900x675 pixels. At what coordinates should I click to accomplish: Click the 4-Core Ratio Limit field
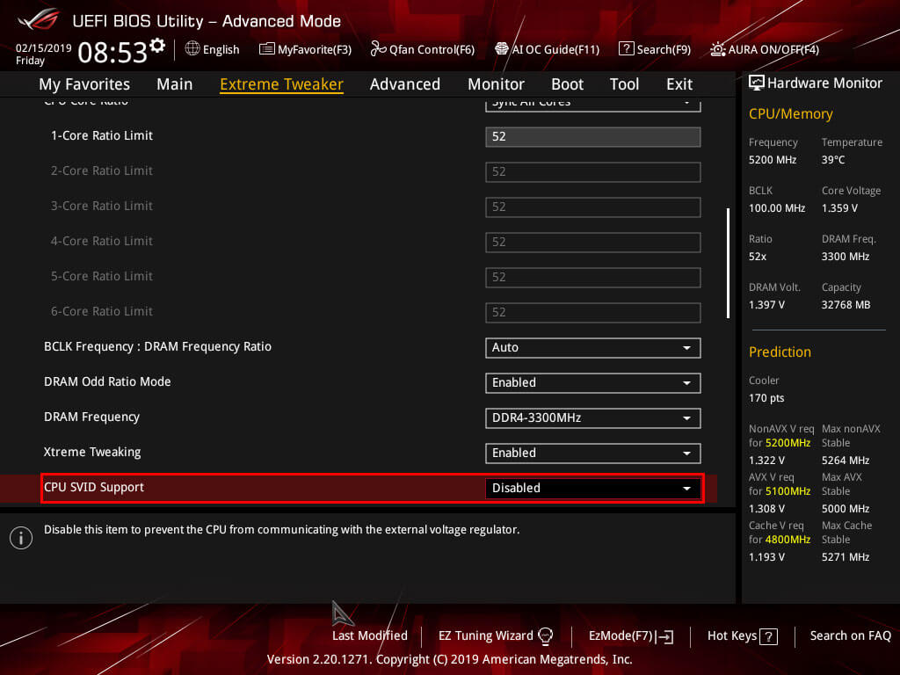593,243
